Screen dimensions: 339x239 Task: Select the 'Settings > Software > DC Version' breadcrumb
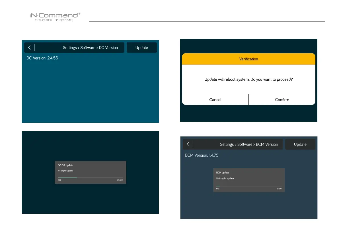pos(90,48)
